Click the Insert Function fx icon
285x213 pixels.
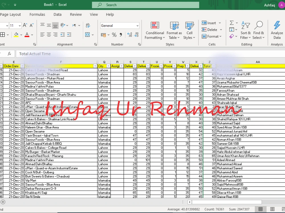point(9,54)
